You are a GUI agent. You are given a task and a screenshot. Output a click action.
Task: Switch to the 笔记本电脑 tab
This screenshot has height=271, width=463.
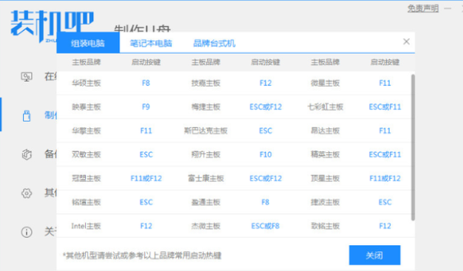tap(151, 44)
